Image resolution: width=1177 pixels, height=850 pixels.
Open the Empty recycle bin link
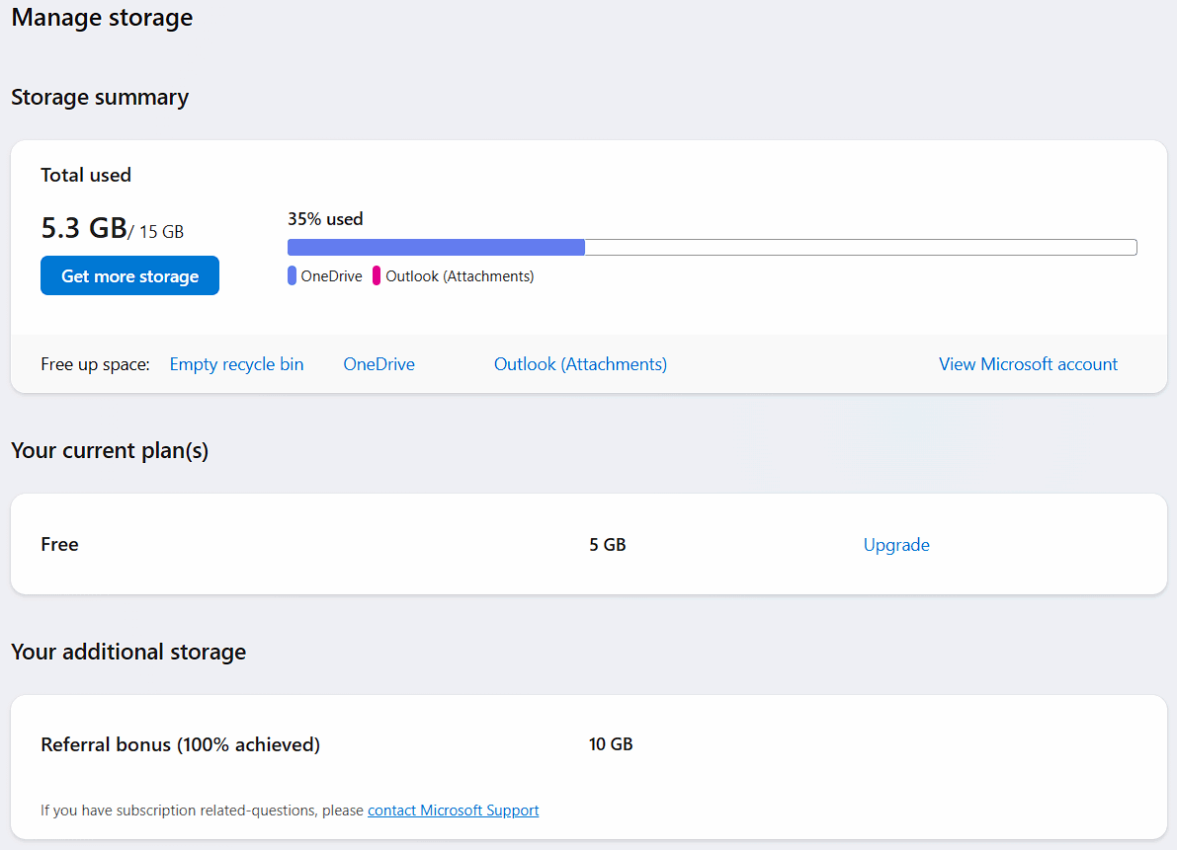[x=236, y=364]
